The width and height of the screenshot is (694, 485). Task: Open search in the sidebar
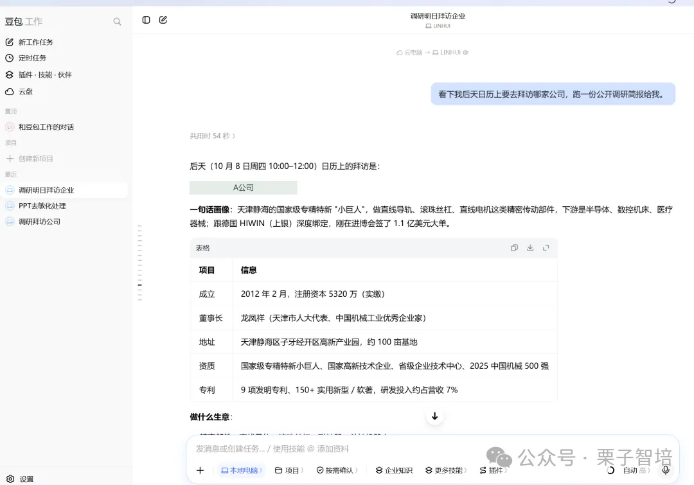(x=117, y=22)
